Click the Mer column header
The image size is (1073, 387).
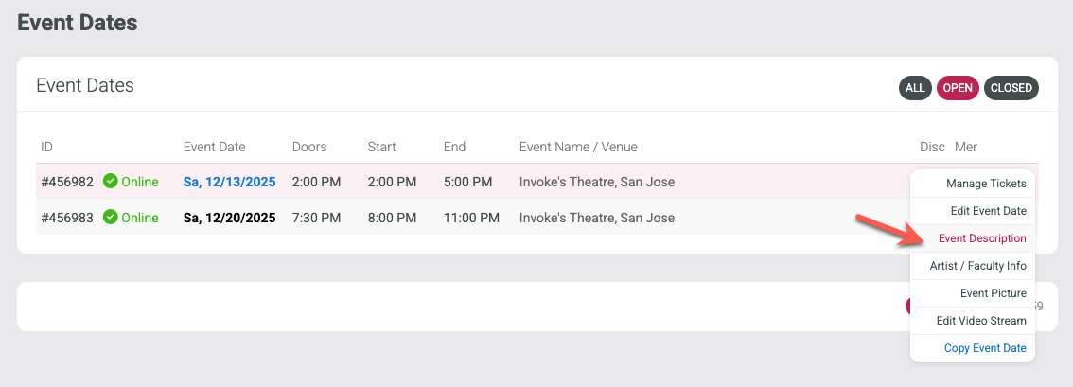(965, 147)
